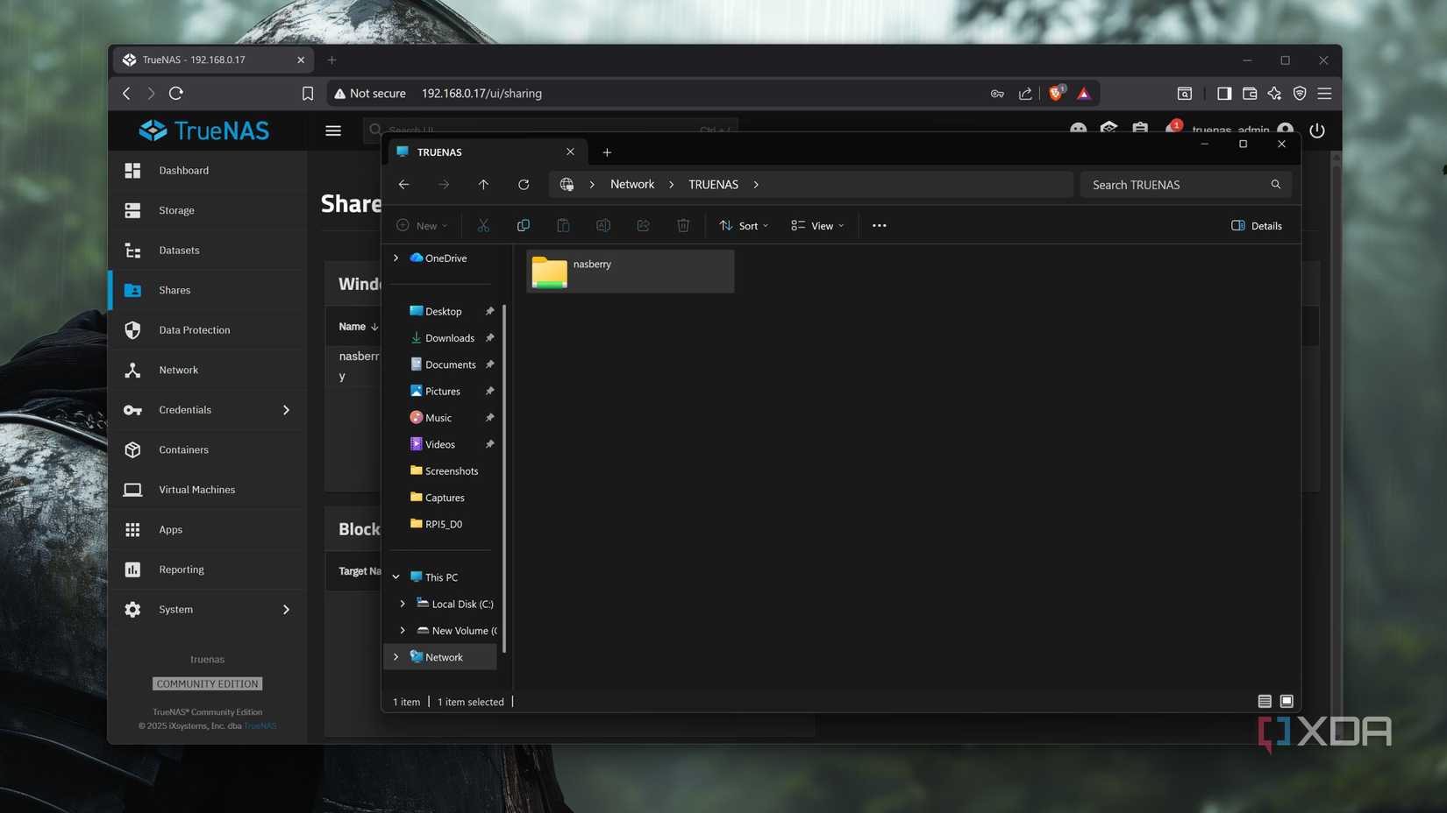This screenshot has width=1447, height=813.
Task: Go back in the browser
Action: (126, 94)
